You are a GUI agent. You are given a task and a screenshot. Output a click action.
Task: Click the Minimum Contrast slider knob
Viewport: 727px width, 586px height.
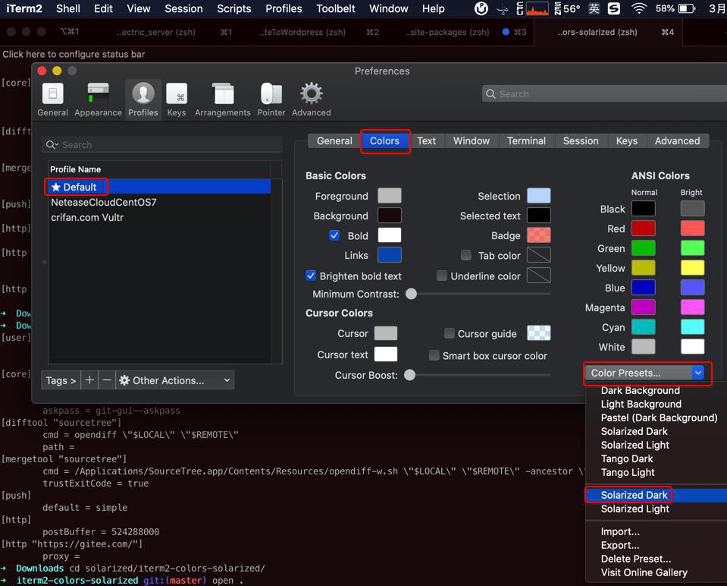411,294
